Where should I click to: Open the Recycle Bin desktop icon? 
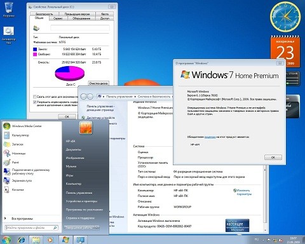[9, 10]
